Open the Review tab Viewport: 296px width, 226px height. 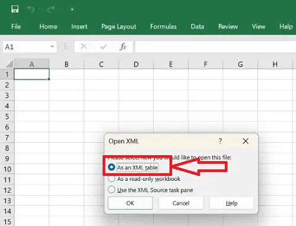(228, 26)
